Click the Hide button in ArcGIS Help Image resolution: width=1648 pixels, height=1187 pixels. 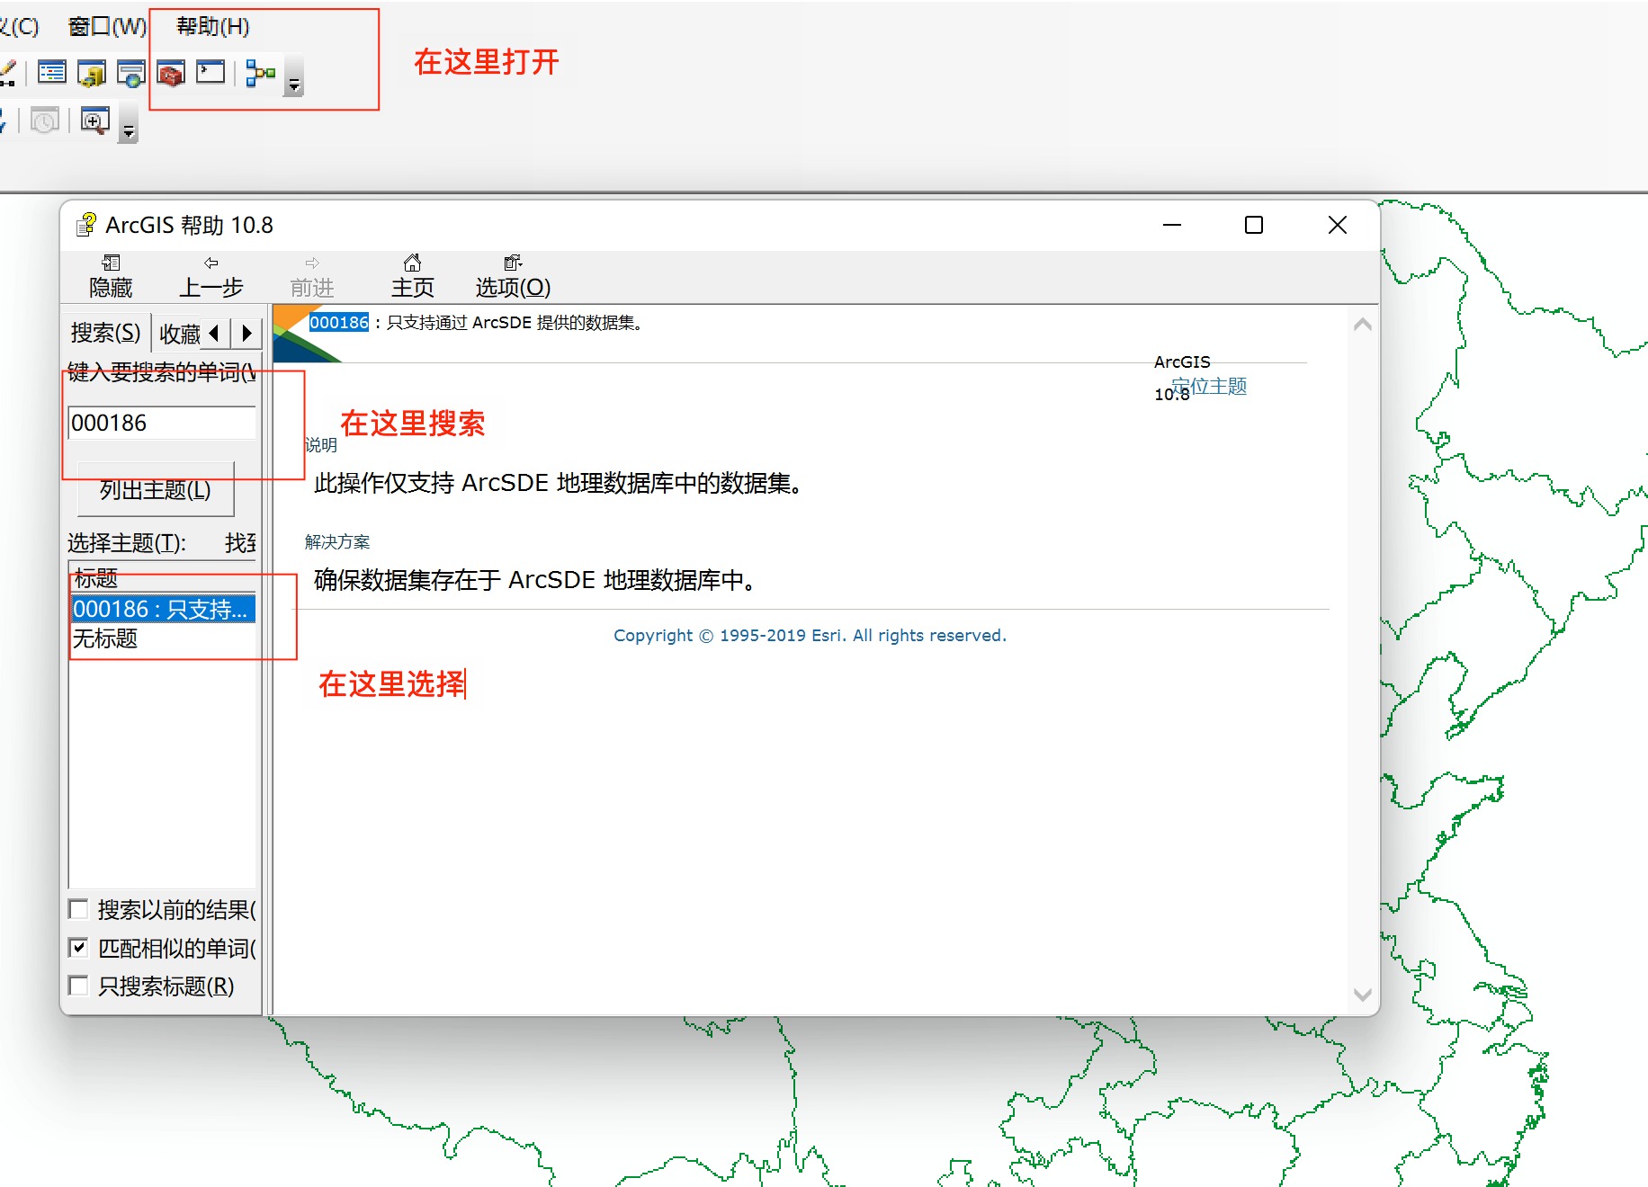(111, 275)
